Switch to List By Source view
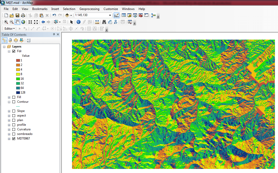278x173 pixels. 10,40
